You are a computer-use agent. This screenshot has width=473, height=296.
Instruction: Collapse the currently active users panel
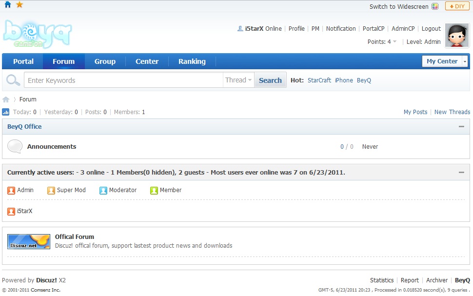pyautogui.click(x=461, y=172)
